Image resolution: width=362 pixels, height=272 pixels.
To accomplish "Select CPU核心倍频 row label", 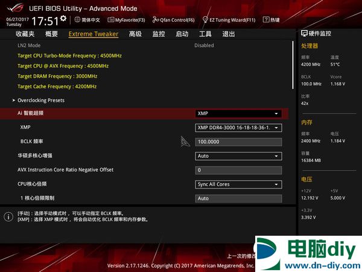I will pyautogui.click(x=32, y=184).
